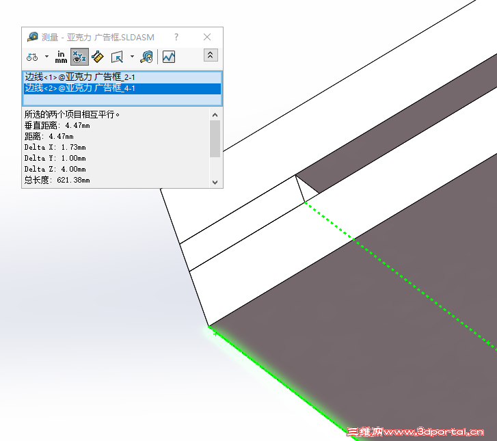Open Units/Precision in/mm icon
This screenshot has height=441, width=497.
[x=61, y=57]
